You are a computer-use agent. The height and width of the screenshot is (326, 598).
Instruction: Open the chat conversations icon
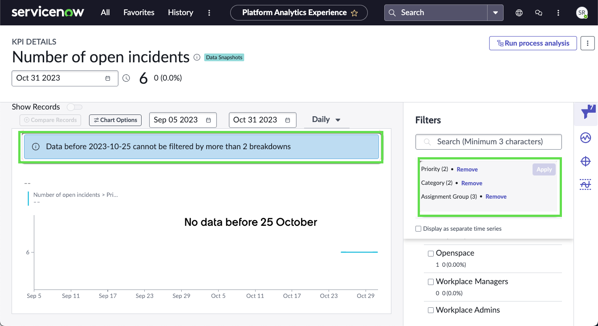(x=538, y=13)
